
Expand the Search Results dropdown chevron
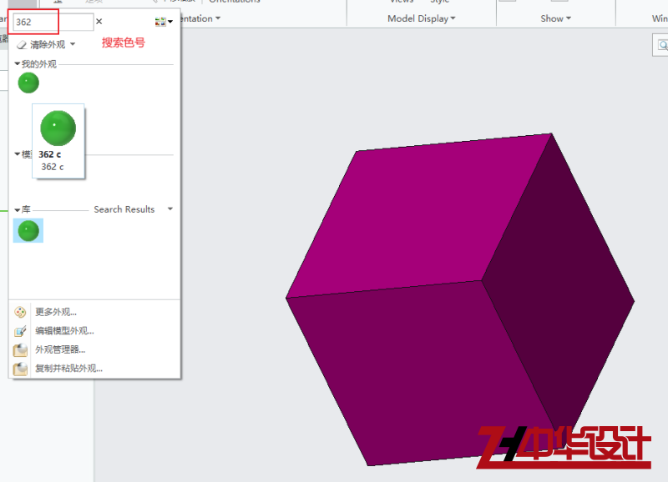[x=170, y=209]
